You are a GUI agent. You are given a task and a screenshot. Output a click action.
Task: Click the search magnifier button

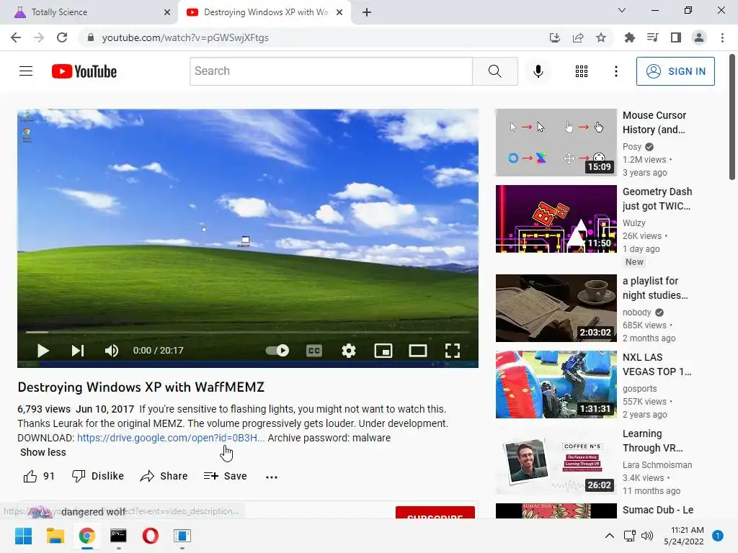494,71
